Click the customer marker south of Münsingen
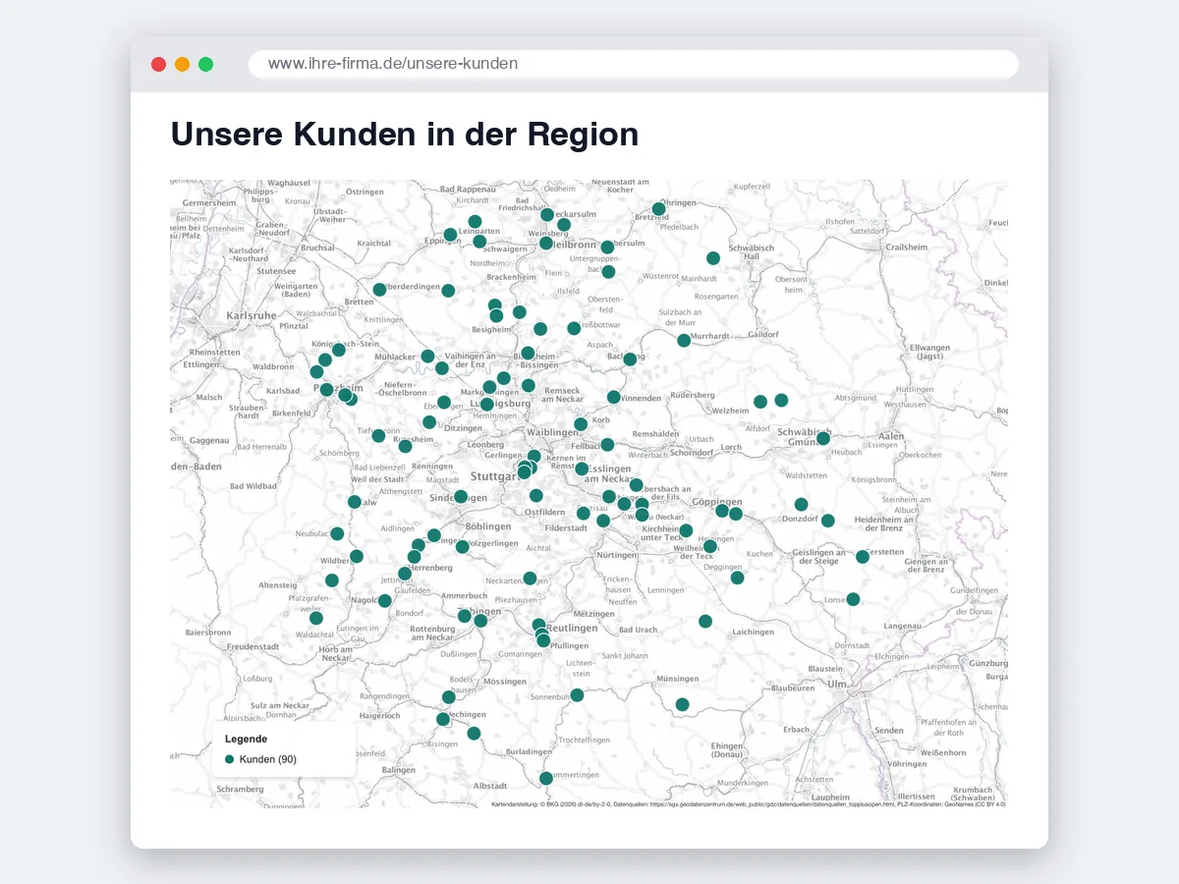 (x=682, y=704)
